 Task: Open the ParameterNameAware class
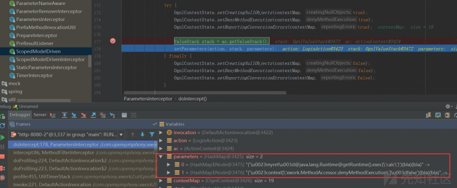point(41,4)
